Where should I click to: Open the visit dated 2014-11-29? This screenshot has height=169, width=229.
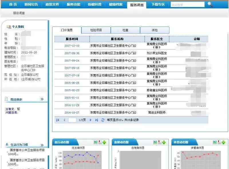[72, 105]
